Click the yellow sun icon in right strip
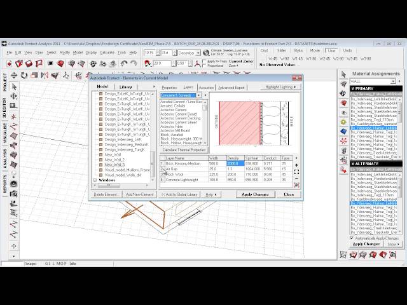The height and width of the screenshot is (305, 407). 343,122
